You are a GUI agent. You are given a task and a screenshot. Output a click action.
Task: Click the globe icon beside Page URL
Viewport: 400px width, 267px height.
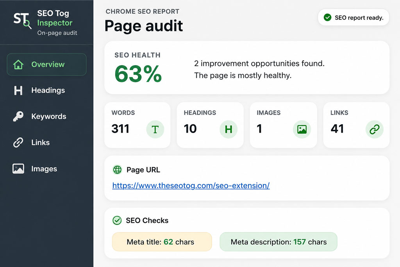[117, 170]
